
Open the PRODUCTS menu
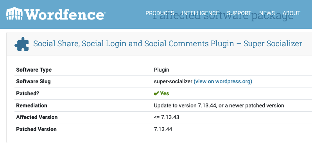(x=160, y=13)
